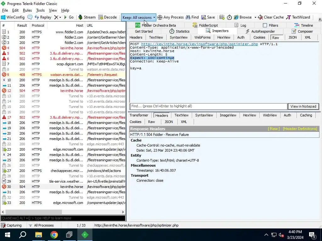Screen dimensions: 322x241
Task: Open the Log tab
Action: pos(240,25)
